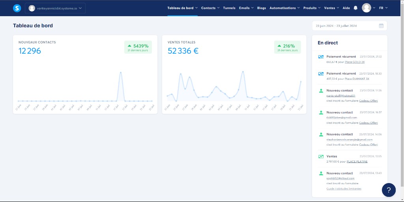Open the Automatisations dropdown menu
404x202 pixels.
pyautogui.click(x=284, y=8)
